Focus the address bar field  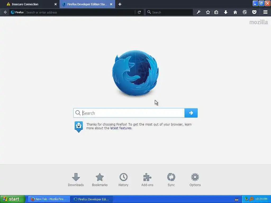[x=80, y=12]
